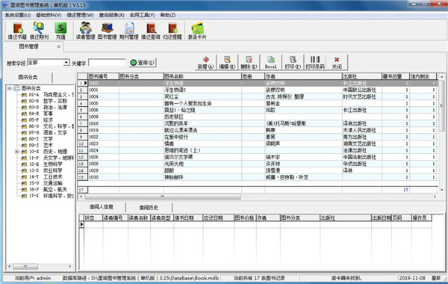Open 图书管理 bookshelf toolbar icon
This screenshot has height=284, width=448.
[x=107, y=31]
